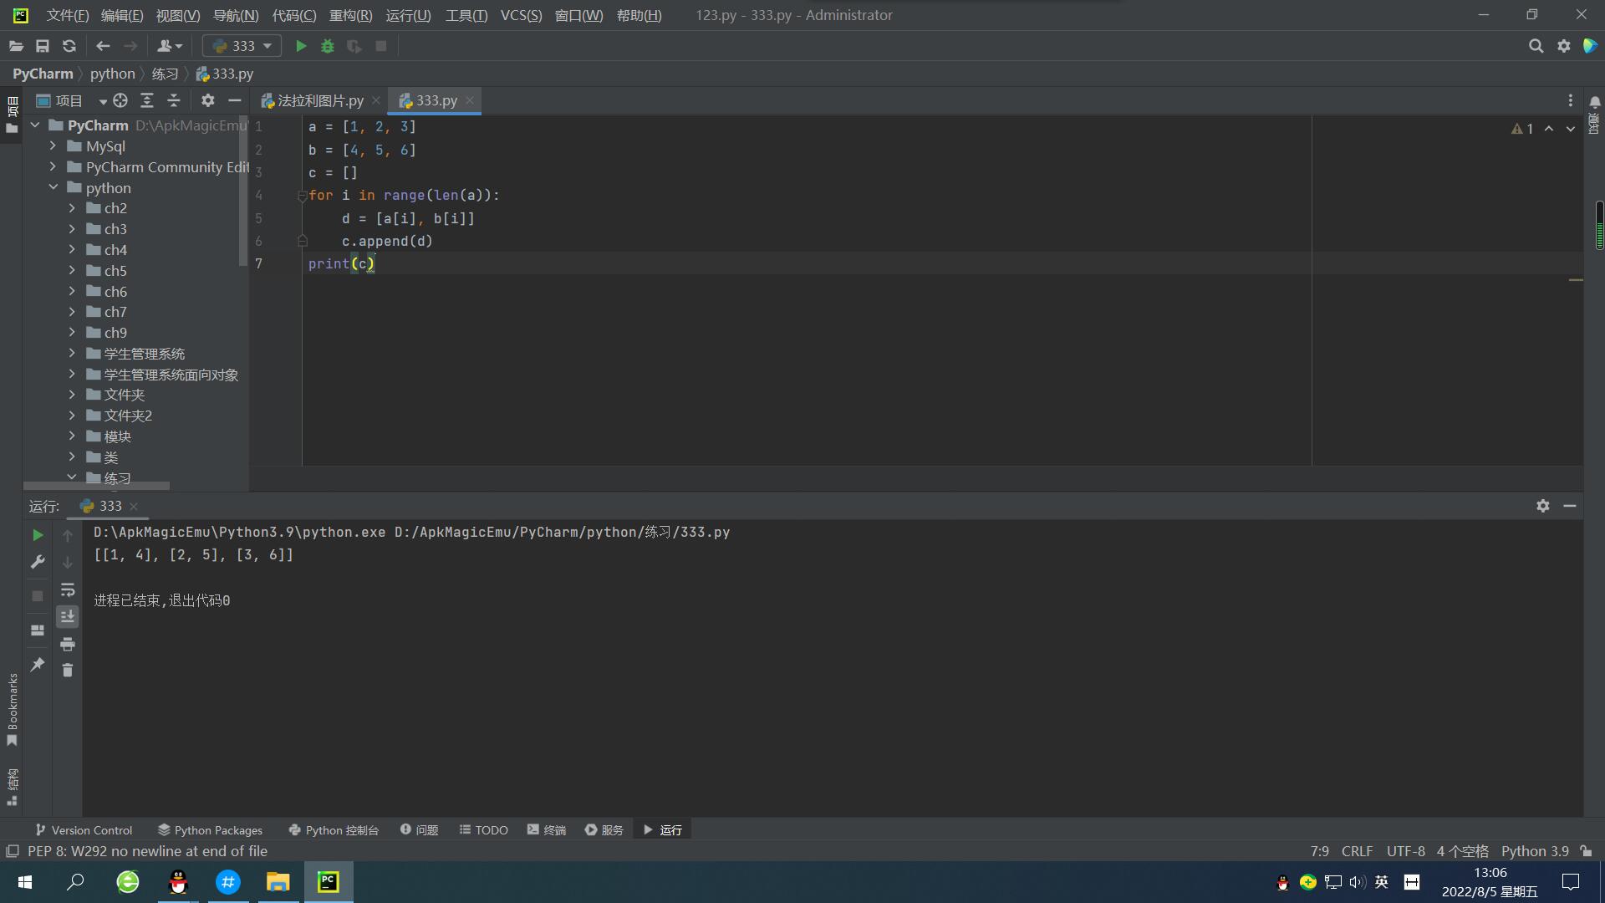Collapse the python folder in the project tree
1605x903 pixels.
(x=53, y=187)
